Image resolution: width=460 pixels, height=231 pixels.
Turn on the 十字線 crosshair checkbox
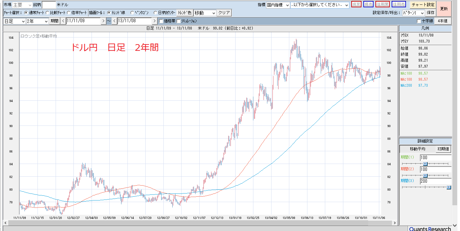(419, 21)
